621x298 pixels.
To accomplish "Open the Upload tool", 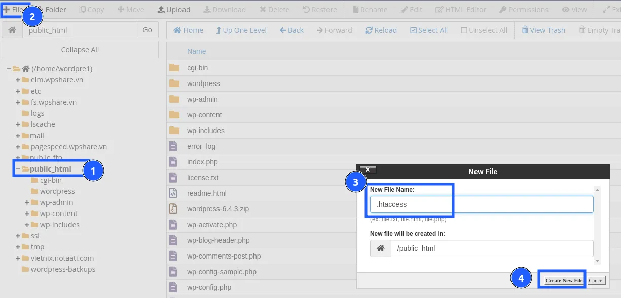I will coord(174,10).
